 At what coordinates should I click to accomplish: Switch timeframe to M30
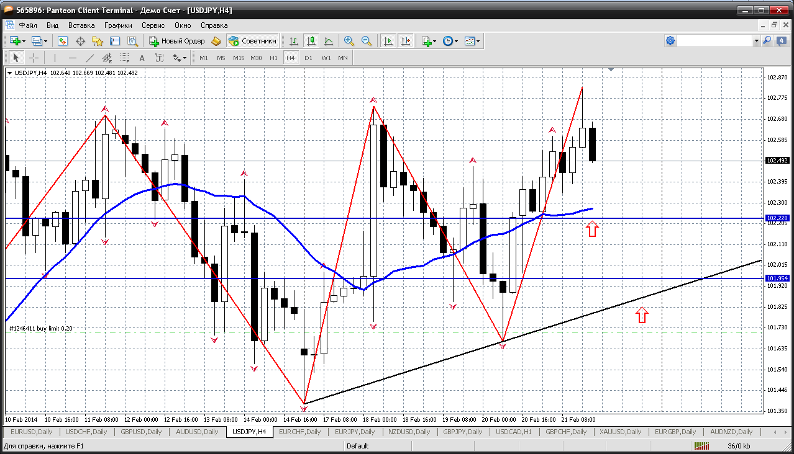tap(256, 58)
